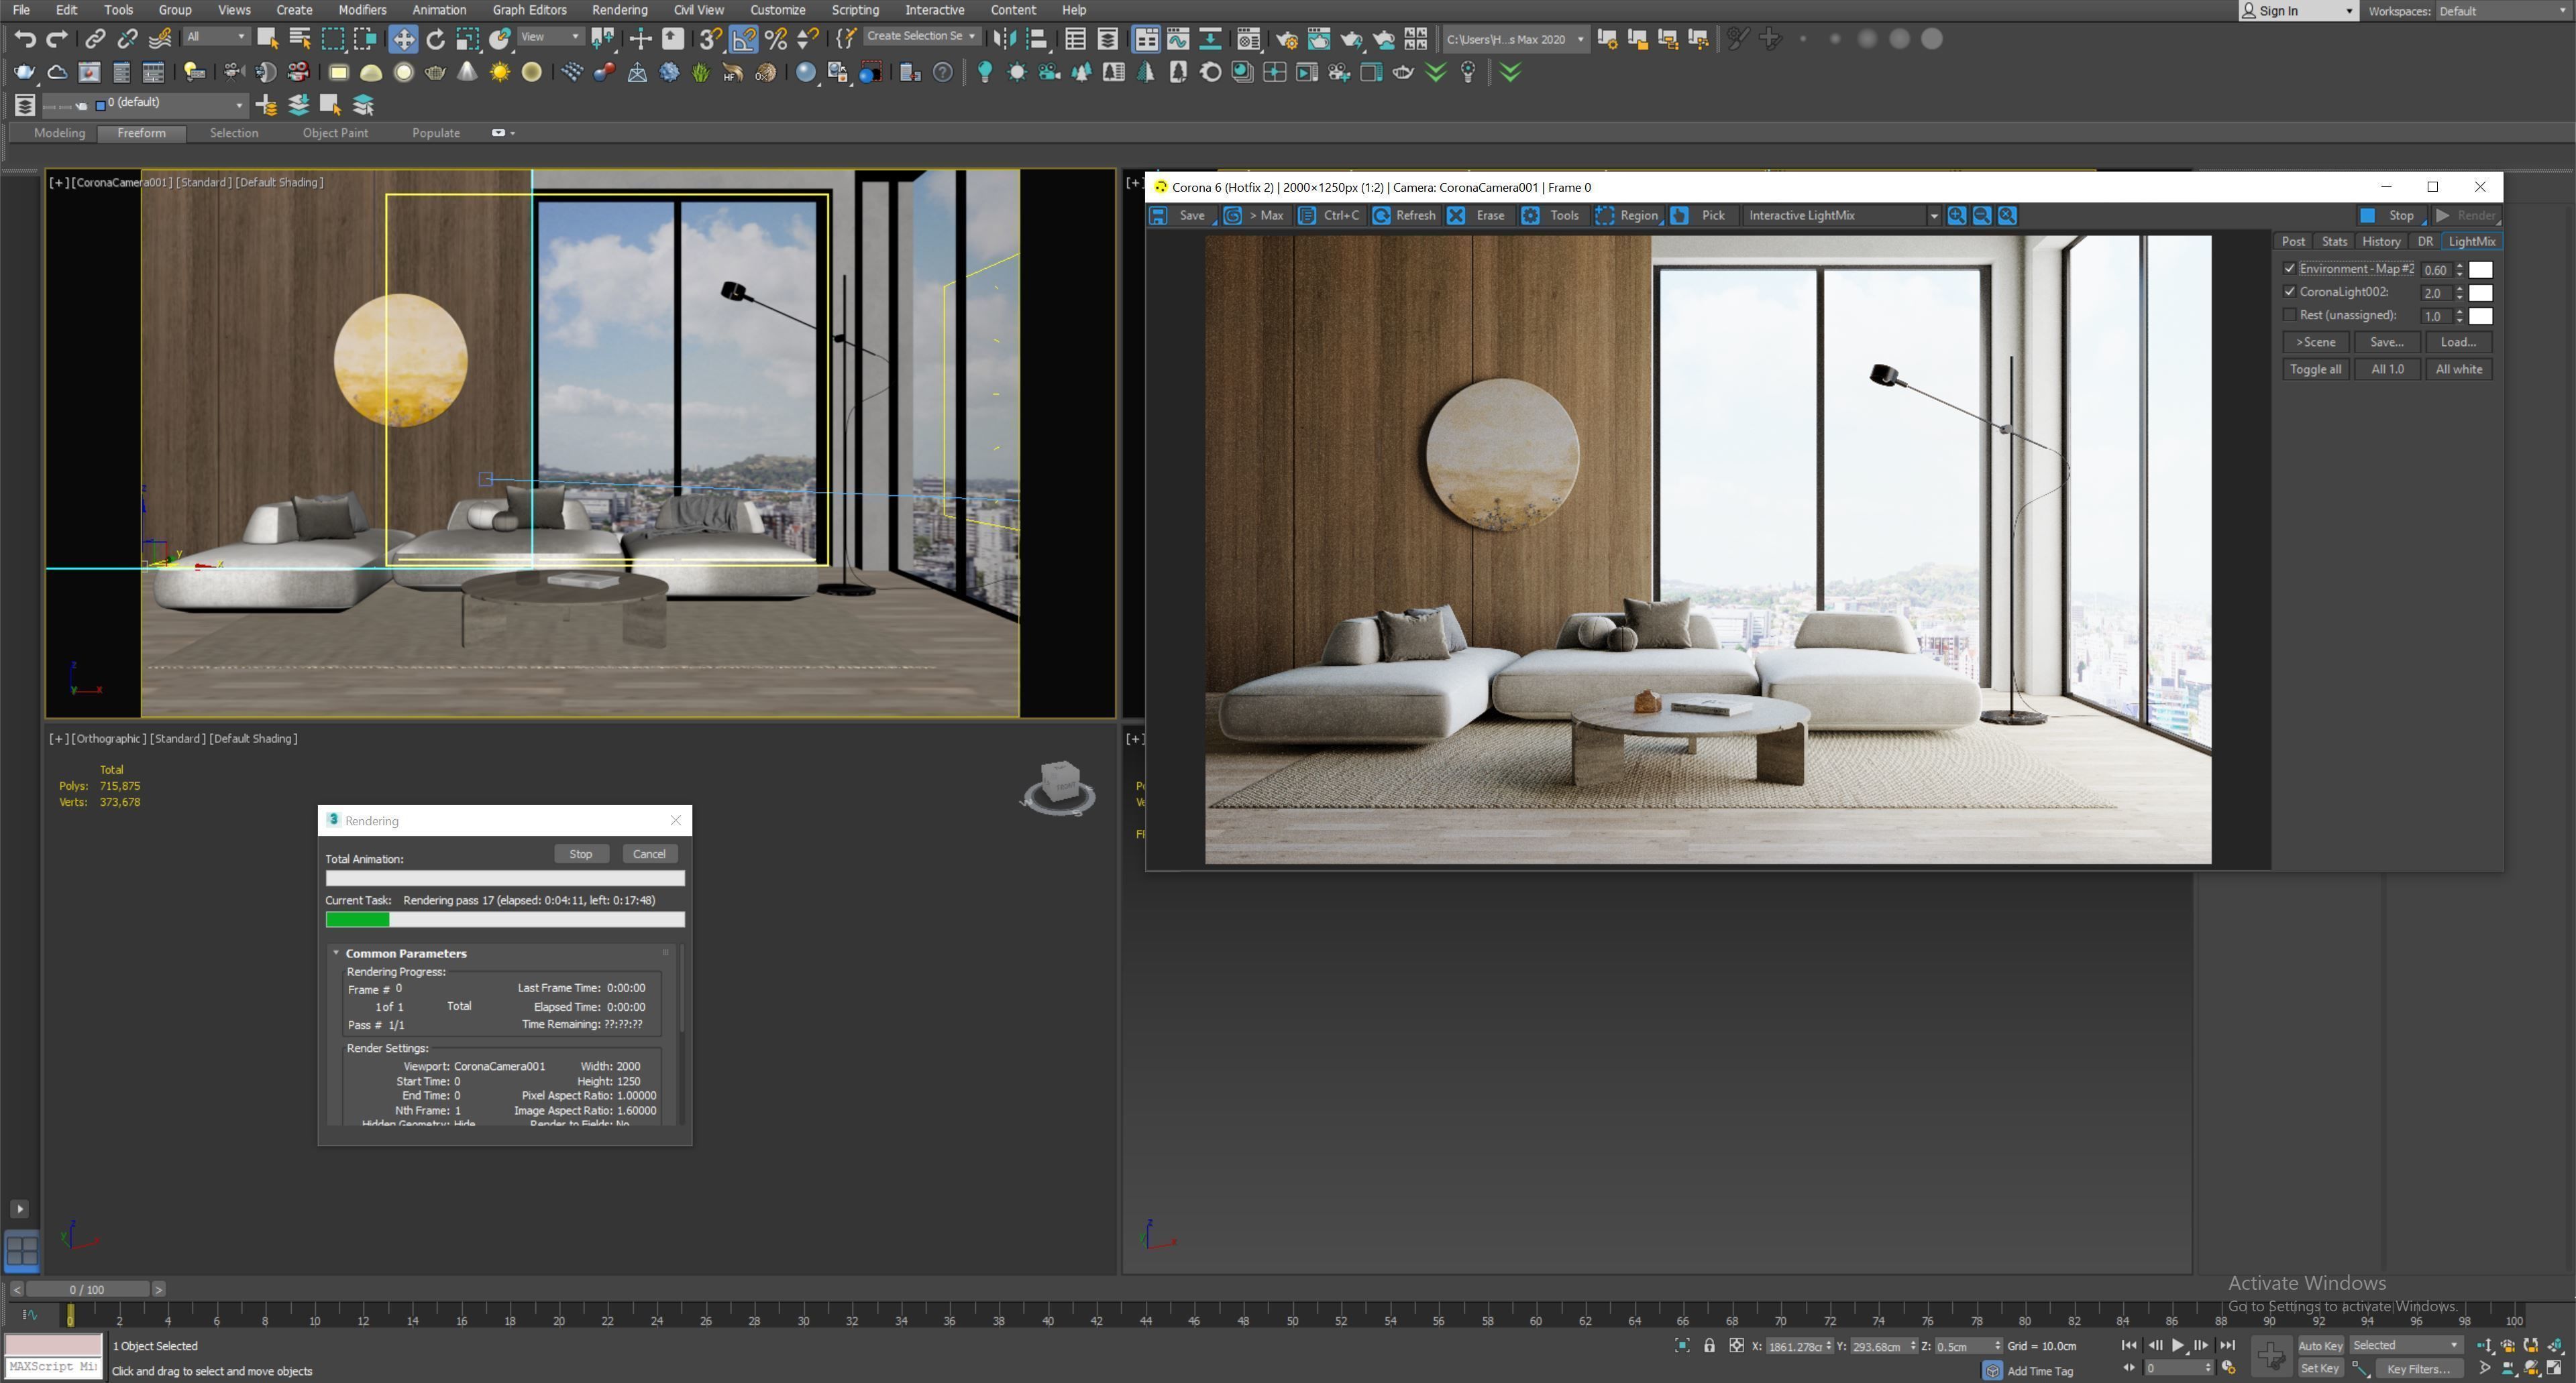2576x1383 pixels.
Task: Click the Region render tool
Action: [x=1627, y=215]
